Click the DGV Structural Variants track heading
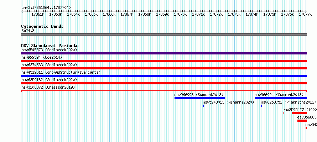Viewport: 317px width, 142px height. click(50, 46)
